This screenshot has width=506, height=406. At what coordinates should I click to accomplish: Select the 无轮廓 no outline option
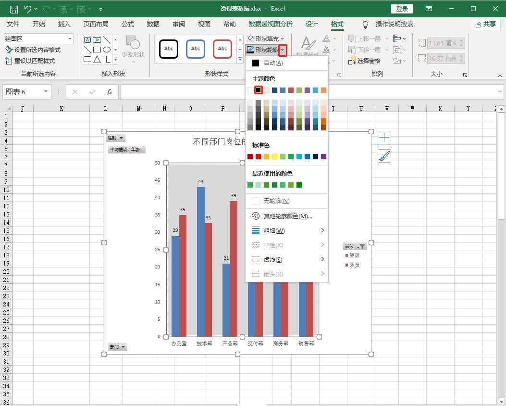coord(276,201)
